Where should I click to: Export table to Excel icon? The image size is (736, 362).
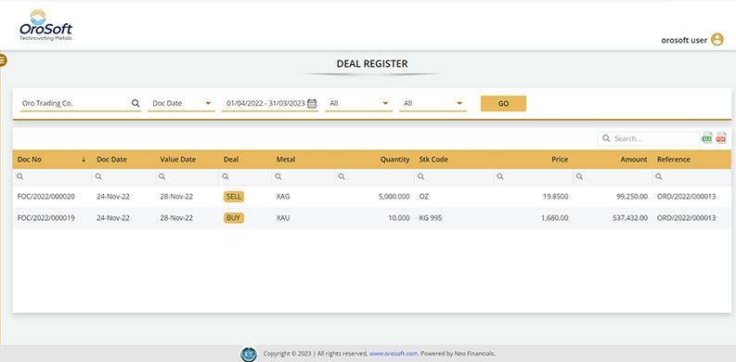click(707, 137)
